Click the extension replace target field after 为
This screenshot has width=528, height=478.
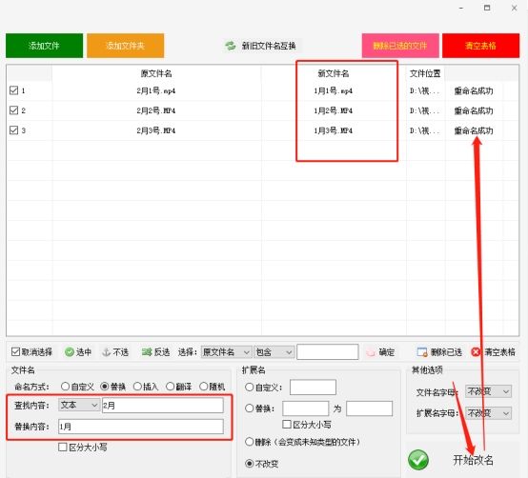pos(369,408)
